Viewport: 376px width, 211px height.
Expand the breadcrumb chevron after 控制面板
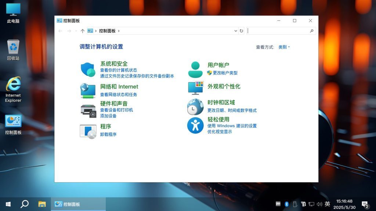click(x=118, y=31)
